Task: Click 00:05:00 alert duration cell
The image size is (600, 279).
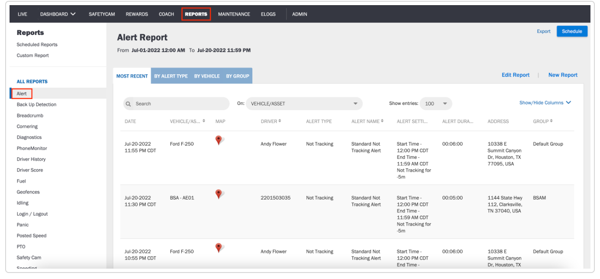Action: tap(452, 198)
